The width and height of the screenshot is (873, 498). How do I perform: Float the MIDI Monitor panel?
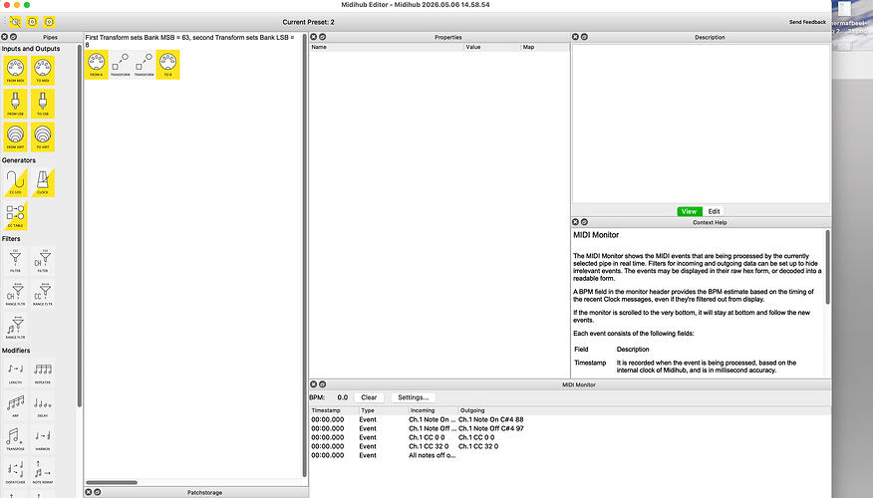[x=322, y=384]
